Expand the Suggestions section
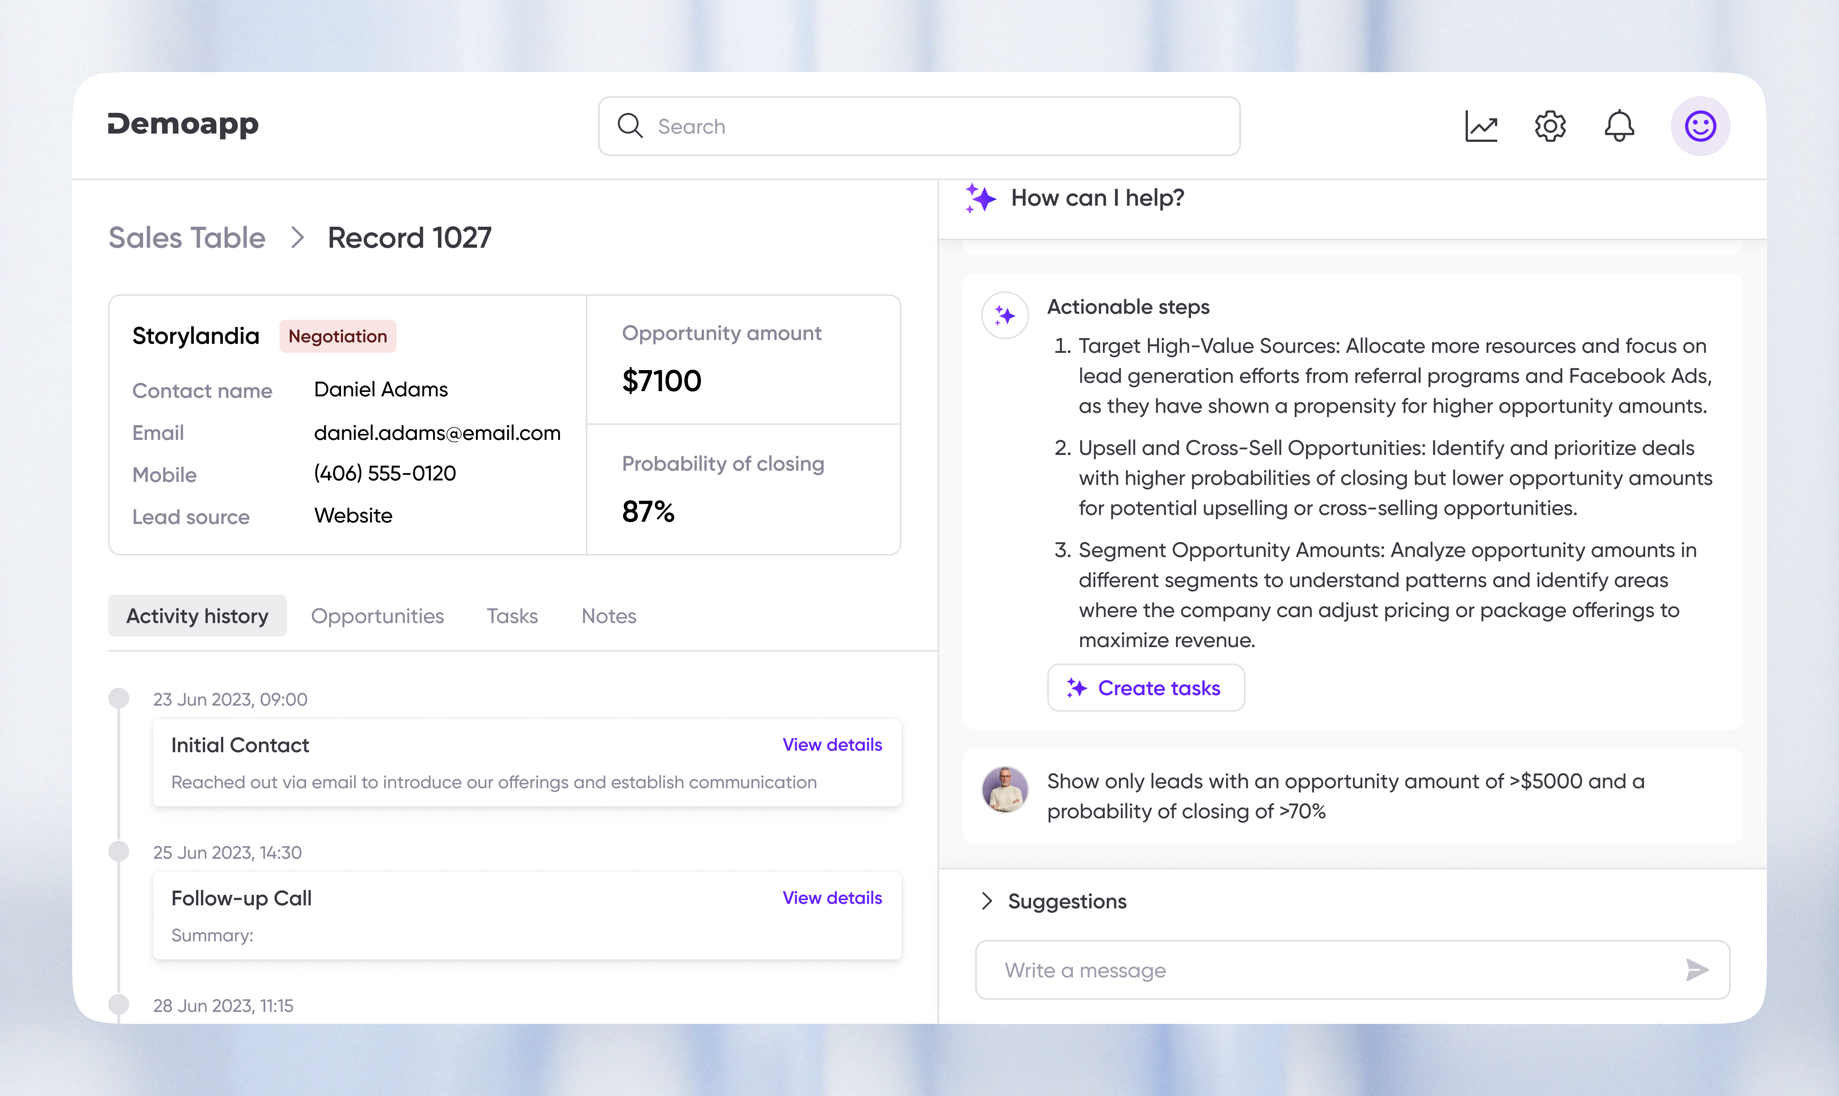Viewport: 1839px width, 1096px height. tap(987, 901)
